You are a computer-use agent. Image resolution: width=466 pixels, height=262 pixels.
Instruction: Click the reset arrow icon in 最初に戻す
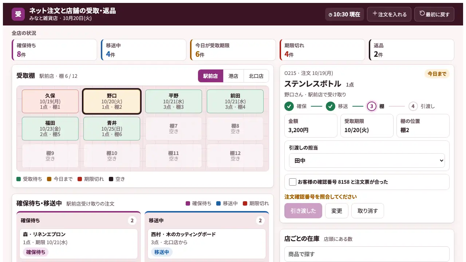(x=422, y=13)
